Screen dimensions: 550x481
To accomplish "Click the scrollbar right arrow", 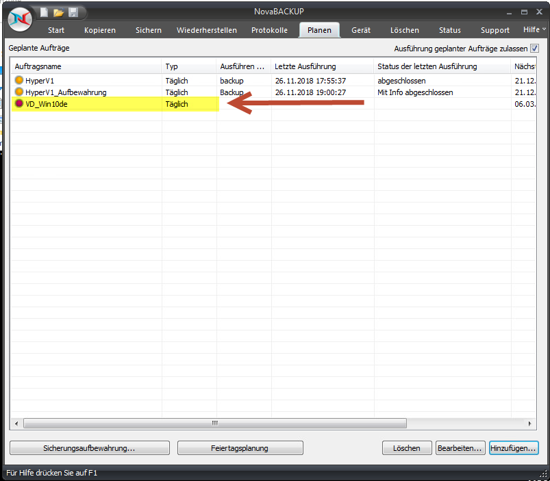I will coord(529,424).
